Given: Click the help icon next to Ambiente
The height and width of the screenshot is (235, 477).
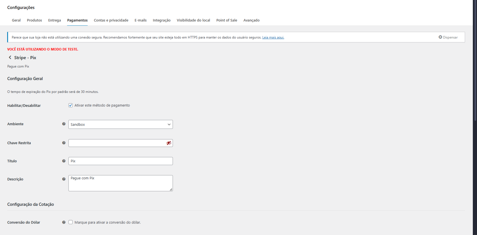Looking at the screenshot, I should point(64,124).
